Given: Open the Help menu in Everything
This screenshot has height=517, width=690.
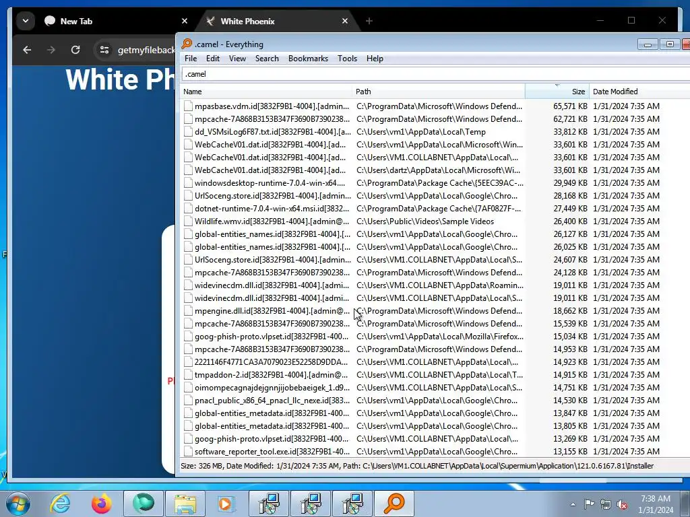Looking at the screenshot, I should (x=375, y=59).
